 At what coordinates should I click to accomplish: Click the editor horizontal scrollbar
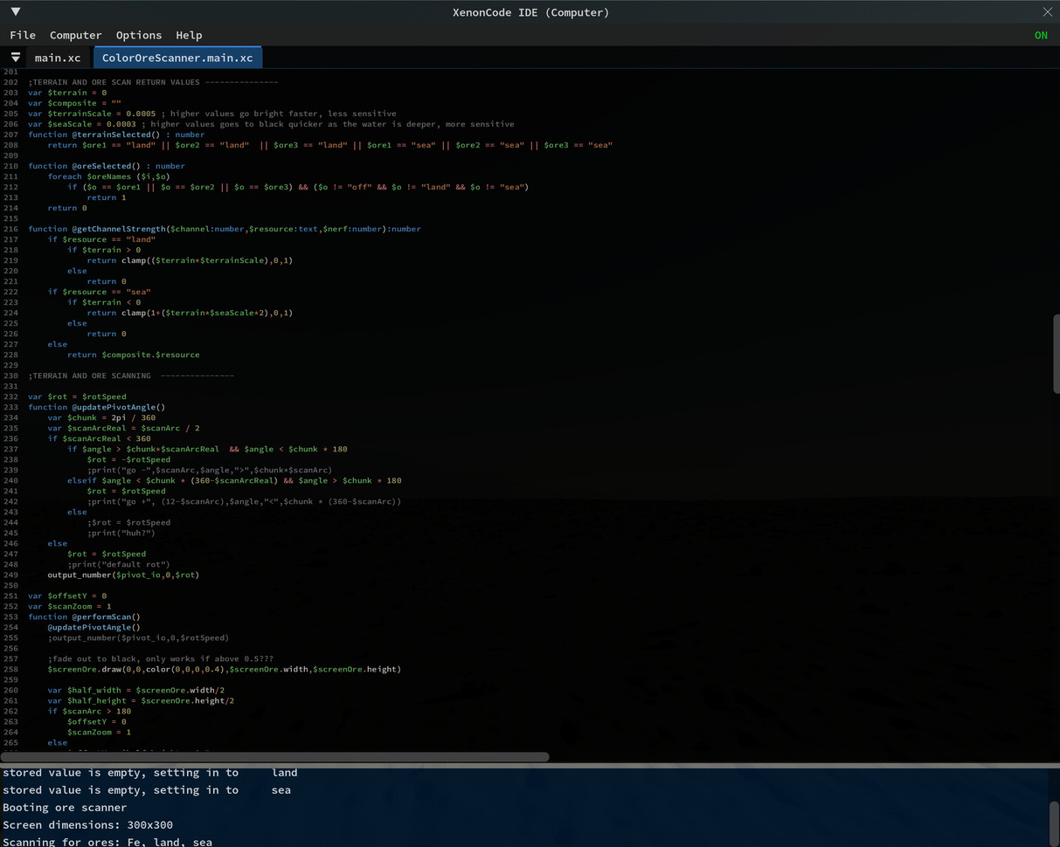click(275, 757)
